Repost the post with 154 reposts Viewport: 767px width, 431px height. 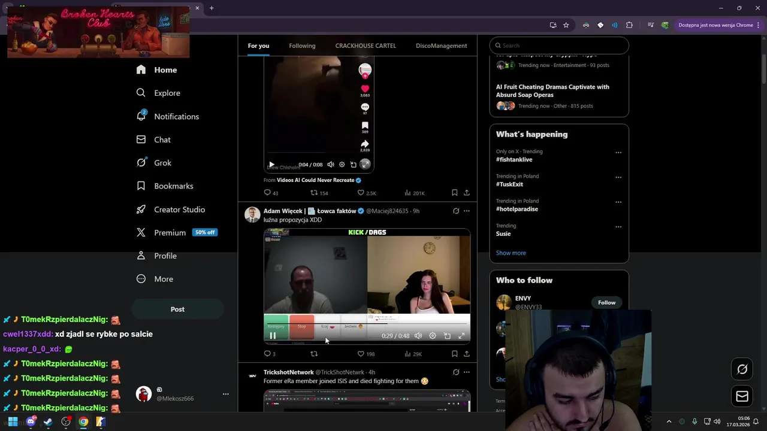[x=314, y=193]
